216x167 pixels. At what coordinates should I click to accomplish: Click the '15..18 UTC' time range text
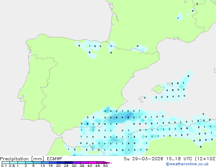click(179, 158)
